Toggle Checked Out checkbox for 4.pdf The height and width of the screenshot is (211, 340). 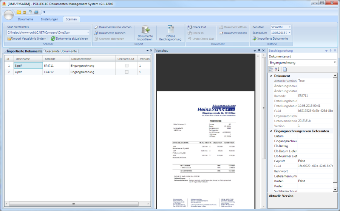coord(127,72)
